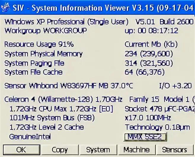
Task: Click the GenuineIntel vendor text
Action: tap(30, 137)
